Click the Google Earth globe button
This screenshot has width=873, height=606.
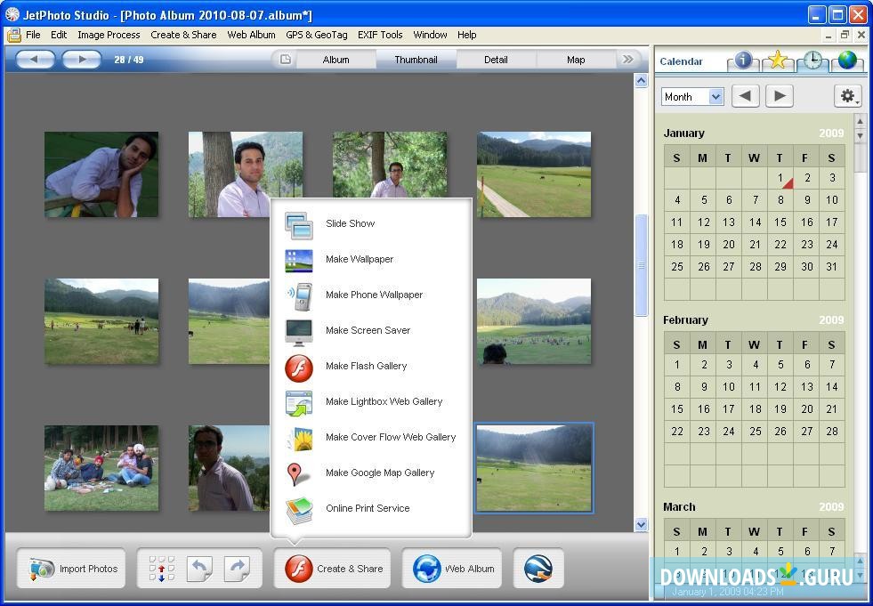[538, 569]
